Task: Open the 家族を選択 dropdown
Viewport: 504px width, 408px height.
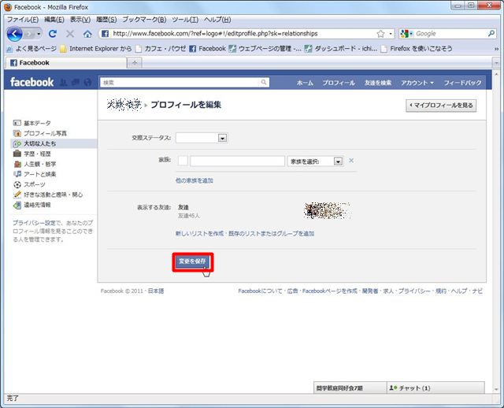Action: click(x=315, y=161)
